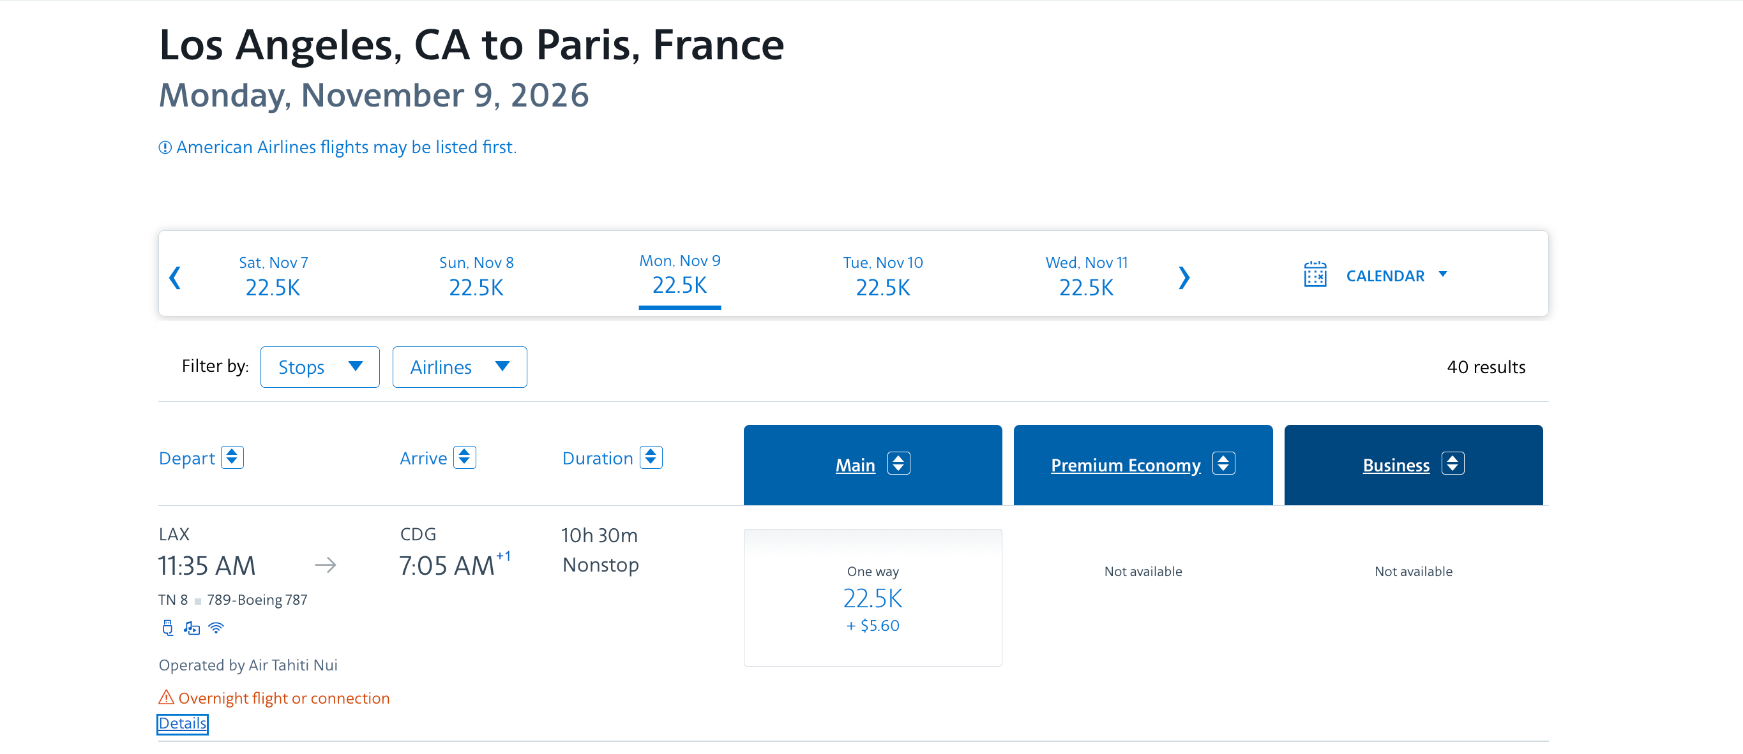Click 'Overnight flight or connection' warning text
This screenshot has width=1743, height=754.
[284, 699]
